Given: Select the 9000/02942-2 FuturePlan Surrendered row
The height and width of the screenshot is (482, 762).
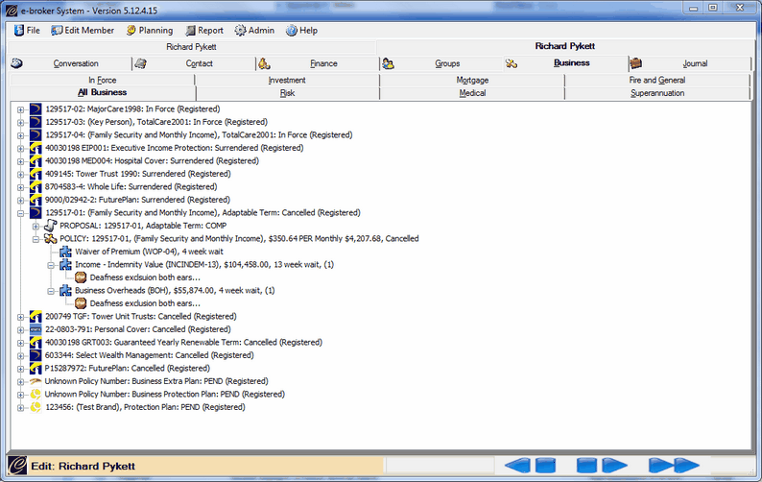Looking at the screenshot, I should click(137, 200).
